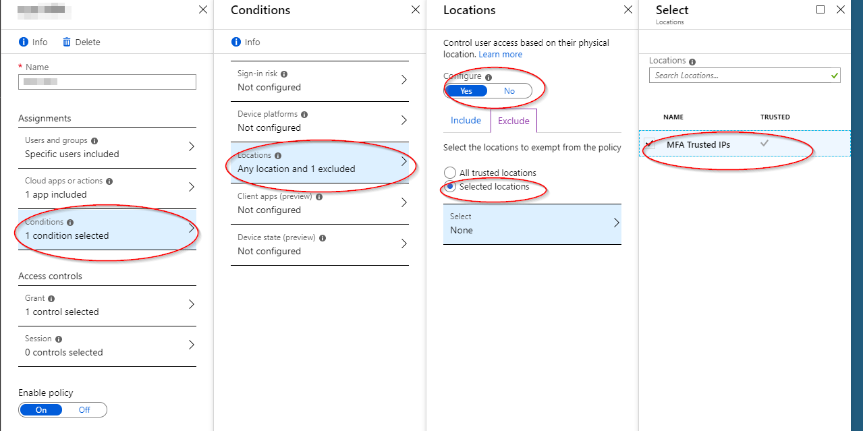Toggle the MFA Trusted IPs checkbox
863x431 pixels.
649,144
